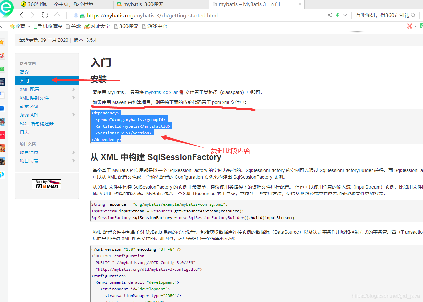The width and height of the screenshot is (423, 302).
Task: Open the 谷歌 bookmark
Action: pos(73,26)
